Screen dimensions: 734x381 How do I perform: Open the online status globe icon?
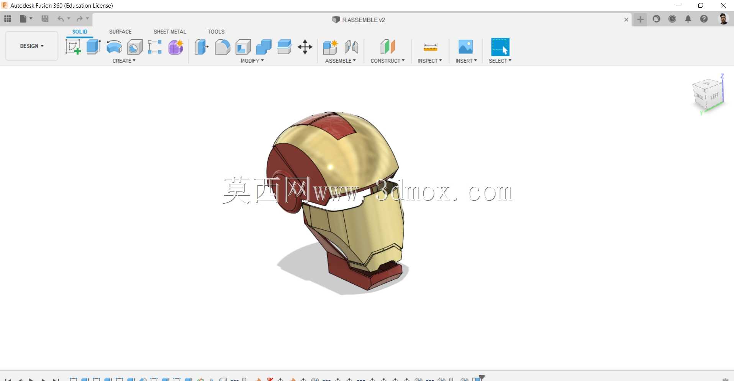point(657,19)
